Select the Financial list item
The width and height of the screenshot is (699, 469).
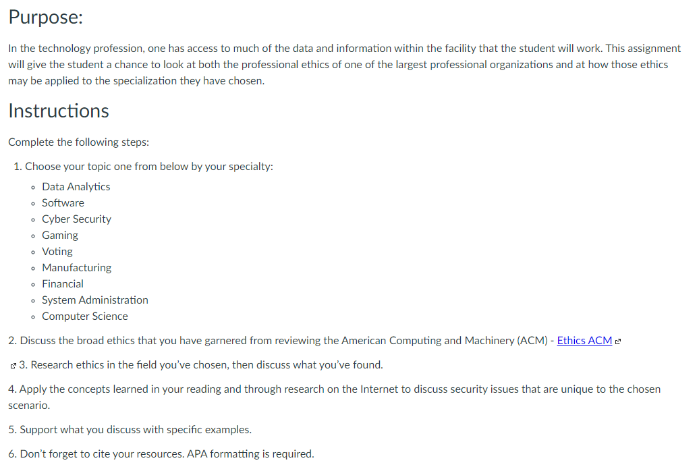[x=62, y=284]
